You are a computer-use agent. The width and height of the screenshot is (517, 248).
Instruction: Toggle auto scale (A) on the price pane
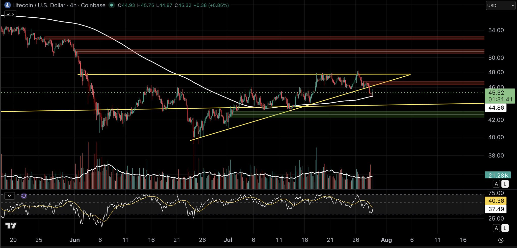(496, 184)
